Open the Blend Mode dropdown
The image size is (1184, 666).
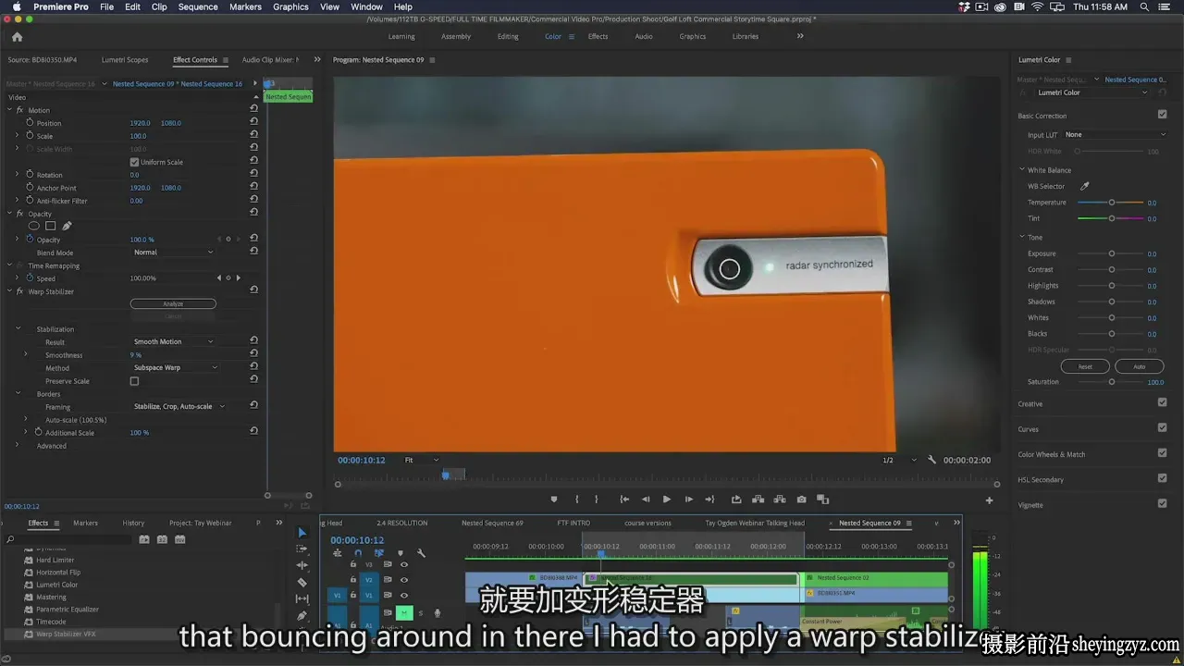point(173,253)
